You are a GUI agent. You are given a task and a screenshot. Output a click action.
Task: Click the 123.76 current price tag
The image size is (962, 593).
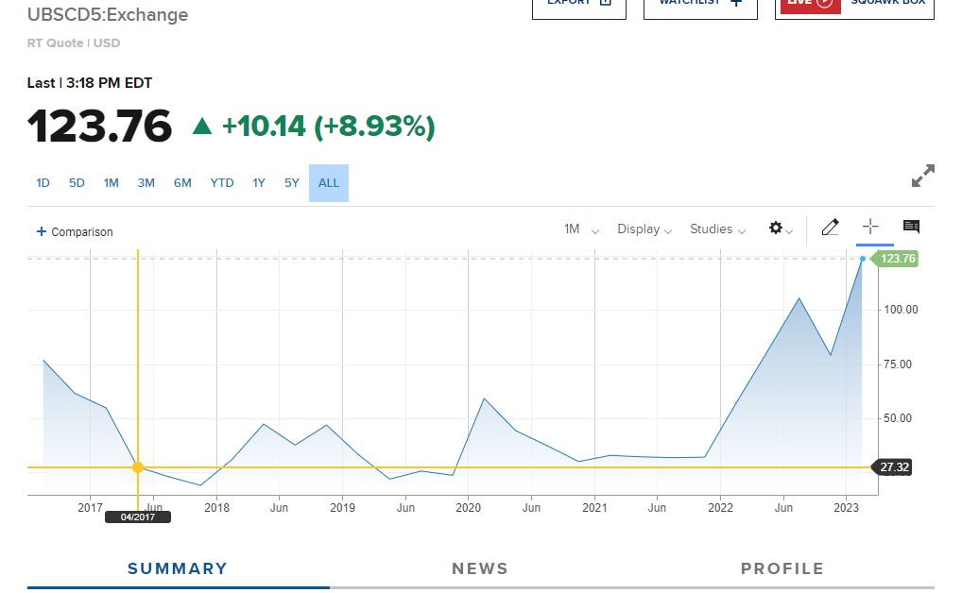895,259
